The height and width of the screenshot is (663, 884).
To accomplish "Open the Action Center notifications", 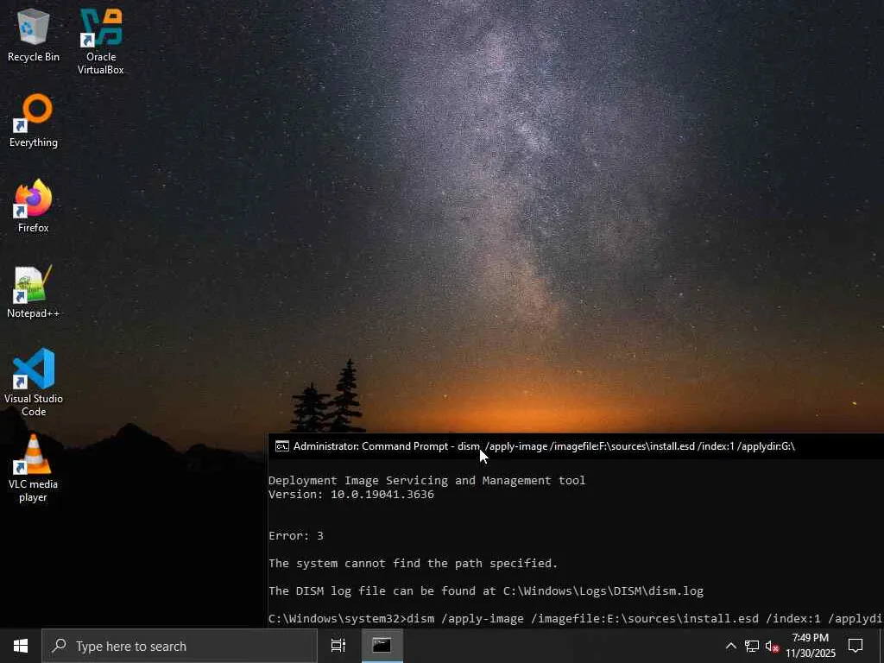I will click(856, 646).
